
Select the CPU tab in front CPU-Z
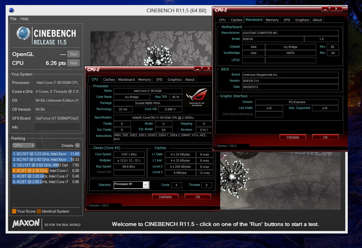95,79
